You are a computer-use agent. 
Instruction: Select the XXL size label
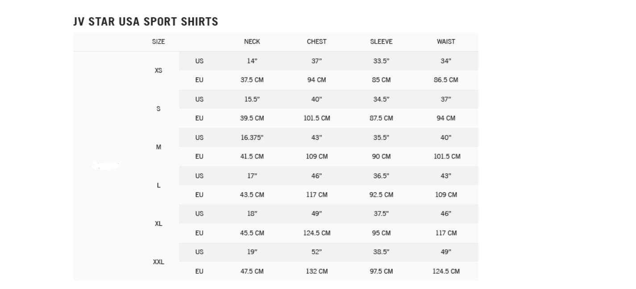pos(158,262)
